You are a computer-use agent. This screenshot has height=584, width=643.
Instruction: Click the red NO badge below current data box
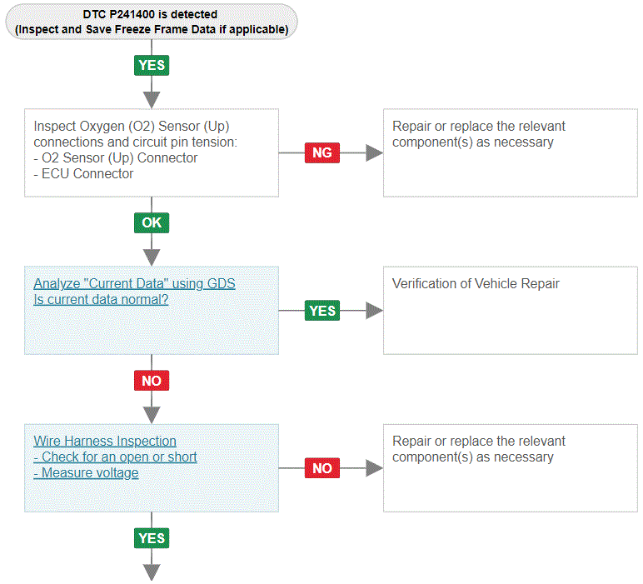[152, 381]
